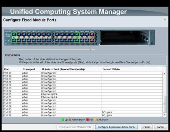This screenshot has height=132, width=170.
Task: Select the lower purple Fibre Channel port
Action: pos(92,40)
